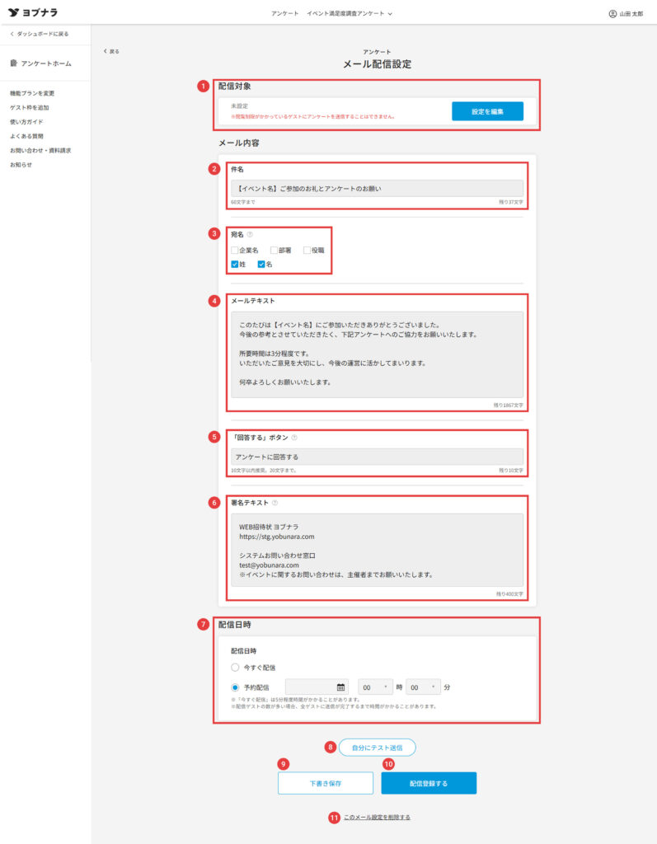Click the help icon next to 署名テキスト
The width and height of the screenshot is (657, 844).
click(x=275, y=503)
